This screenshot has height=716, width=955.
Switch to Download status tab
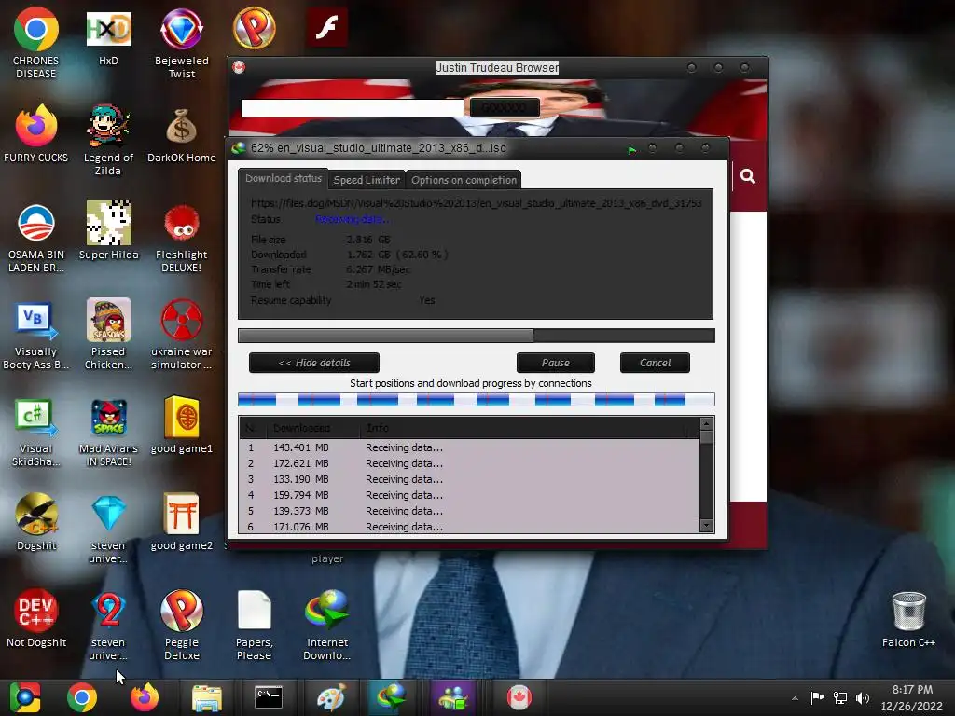[284, 178]
